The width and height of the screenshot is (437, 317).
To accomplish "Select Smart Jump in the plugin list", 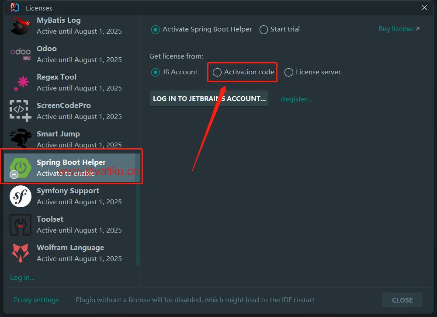I will click(69, 139).
